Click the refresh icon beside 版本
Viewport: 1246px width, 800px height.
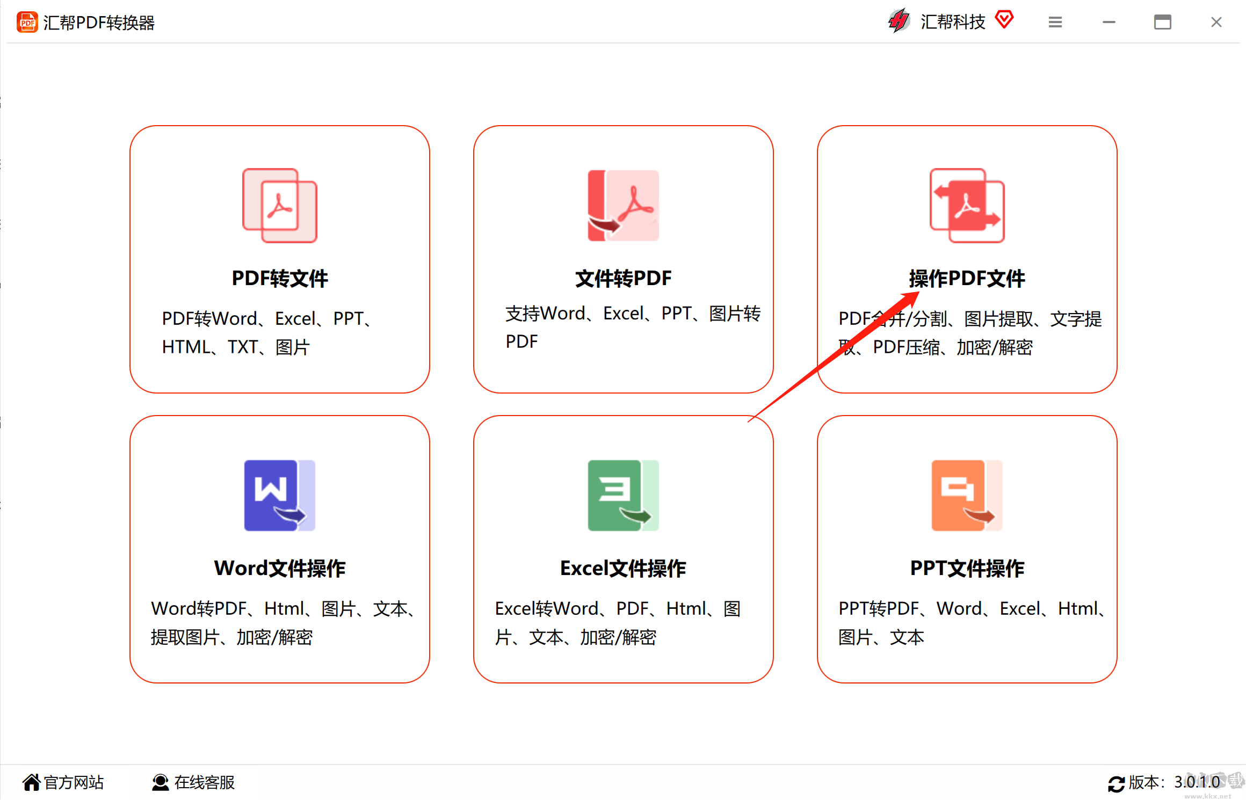1116,783
